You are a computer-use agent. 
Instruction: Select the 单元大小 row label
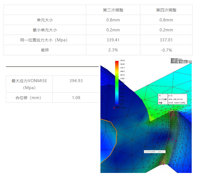[x=45, y=20]
